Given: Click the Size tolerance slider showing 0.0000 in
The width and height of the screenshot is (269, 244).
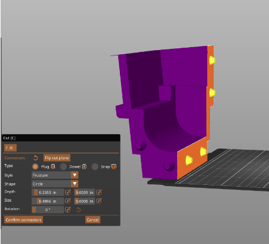Looking at the screenshot, I should (x=85, y=201).
